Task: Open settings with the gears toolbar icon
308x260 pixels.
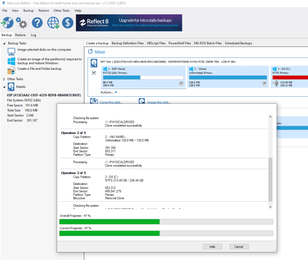Action: [x=21, y=23]
